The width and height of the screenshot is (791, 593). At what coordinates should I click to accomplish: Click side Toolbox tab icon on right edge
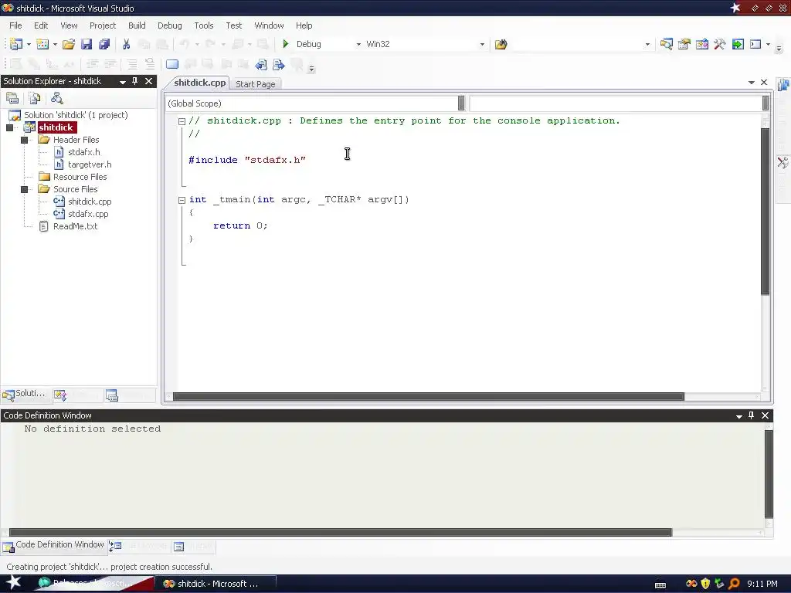pyautogui.click(x=783, y=162)
